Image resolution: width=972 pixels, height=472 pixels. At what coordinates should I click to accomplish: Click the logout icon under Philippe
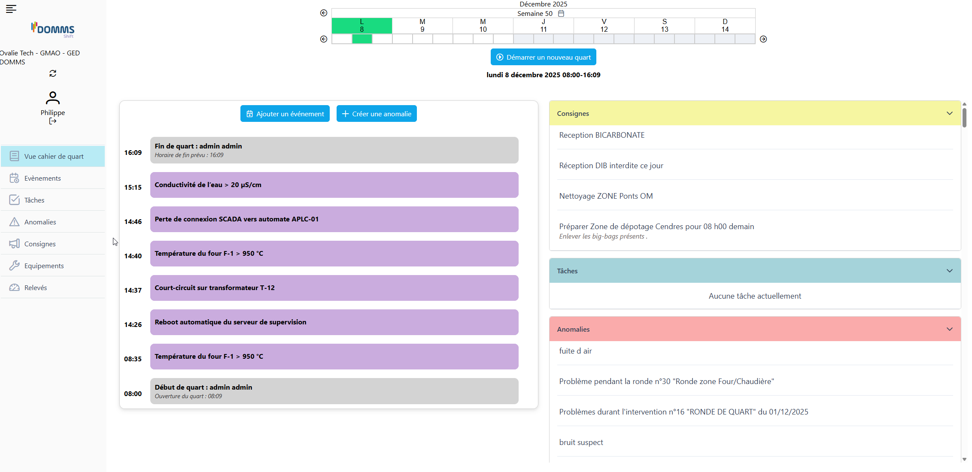click(53, 121)
